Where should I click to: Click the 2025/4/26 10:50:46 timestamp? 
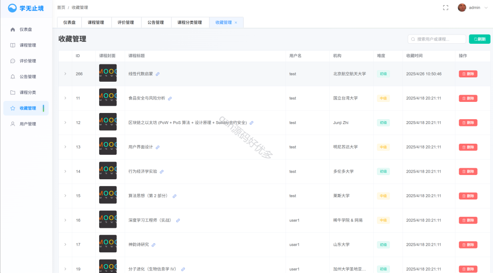coord(424,74)
